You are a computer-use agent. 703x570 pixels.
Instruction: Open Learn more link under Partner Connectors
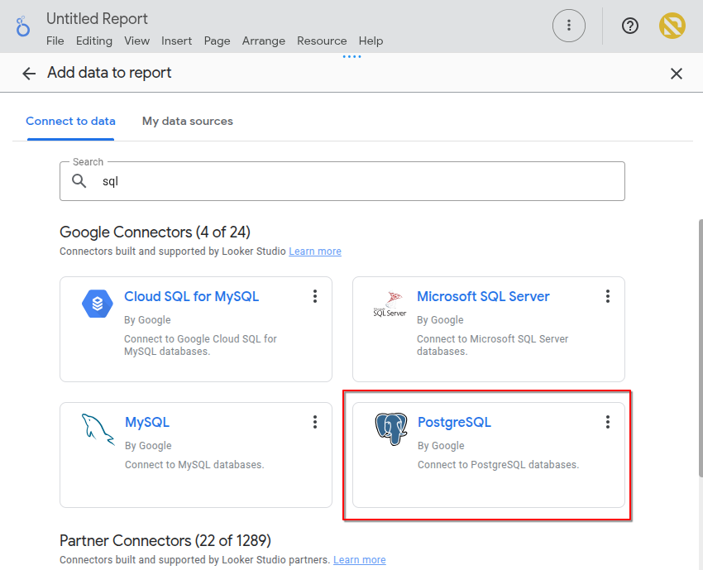point(359,560)
